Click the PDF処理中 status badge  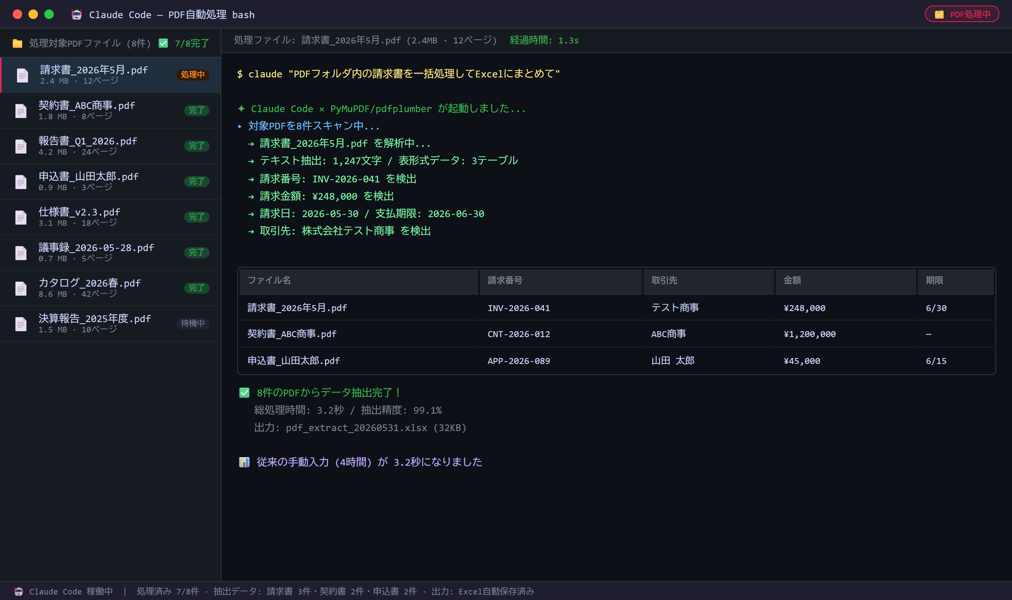[962, 14]
